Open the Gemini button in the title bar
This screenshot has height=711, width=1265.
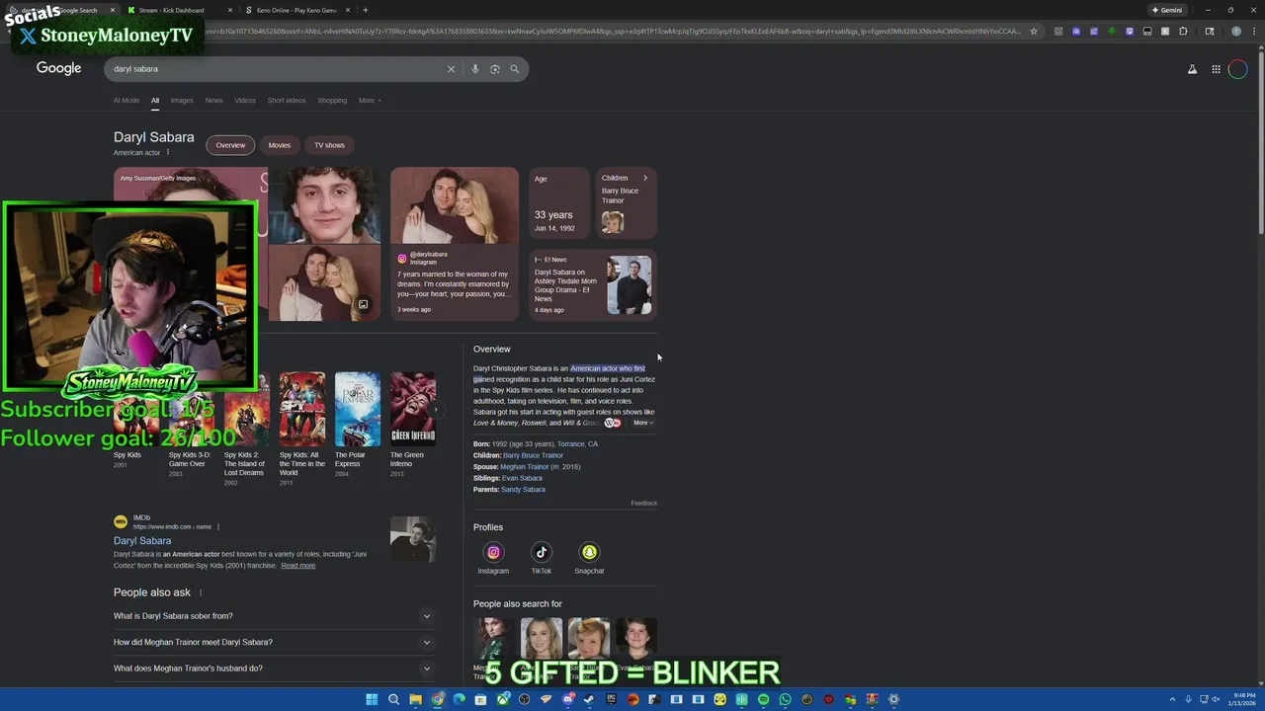[x=1167, y=10]
